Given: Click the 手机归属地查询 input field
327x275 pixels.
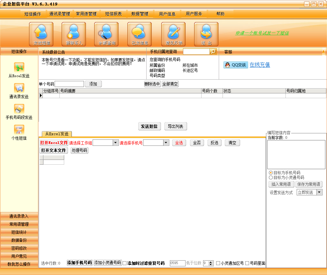Looking at the screenshot, I should [196, 51].
